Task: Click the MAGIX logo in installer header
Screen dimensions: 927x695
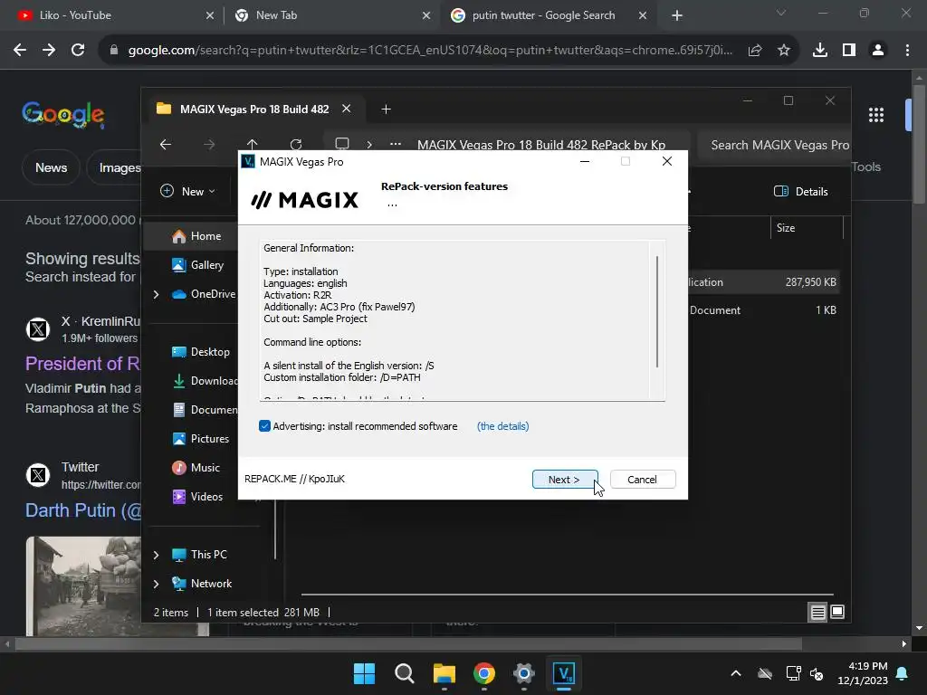Action: tap(305, 200)
